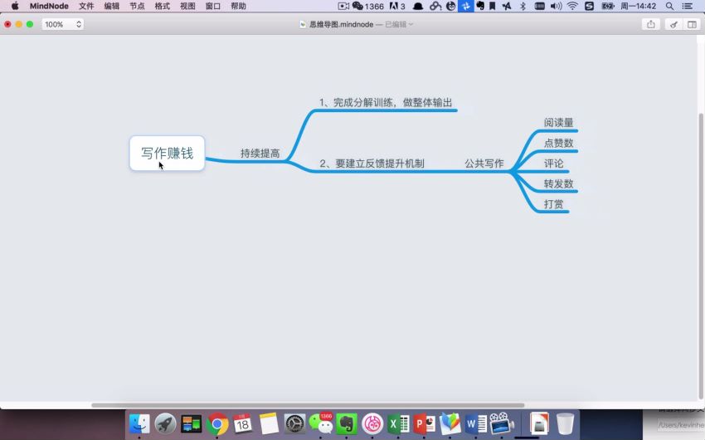
Task: Open Bluetooth status in menu bar
Action: 523,6
